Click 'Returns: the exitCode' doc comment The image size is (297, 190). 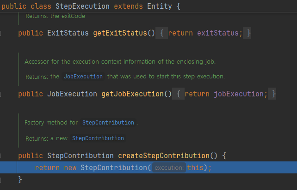click(x=56, y=16)
